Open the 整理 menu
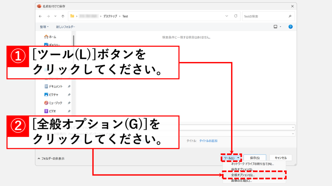 (44, 27)
